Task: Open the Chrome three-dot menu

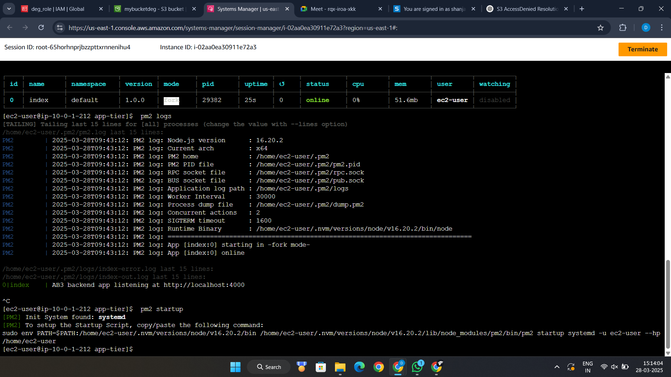Action: [x=662, y=28]
